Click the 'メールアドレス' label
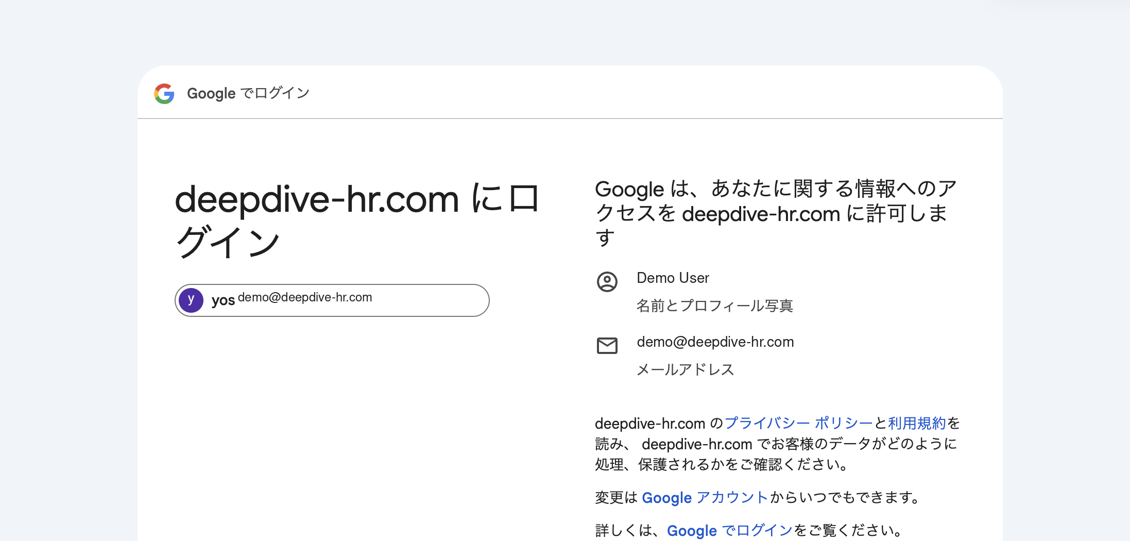 686,369
